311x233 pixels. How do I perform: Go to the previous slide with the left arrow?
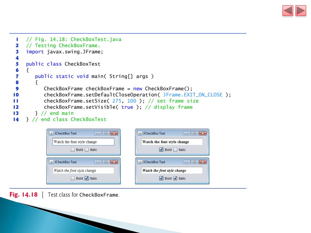click(288, 10)
